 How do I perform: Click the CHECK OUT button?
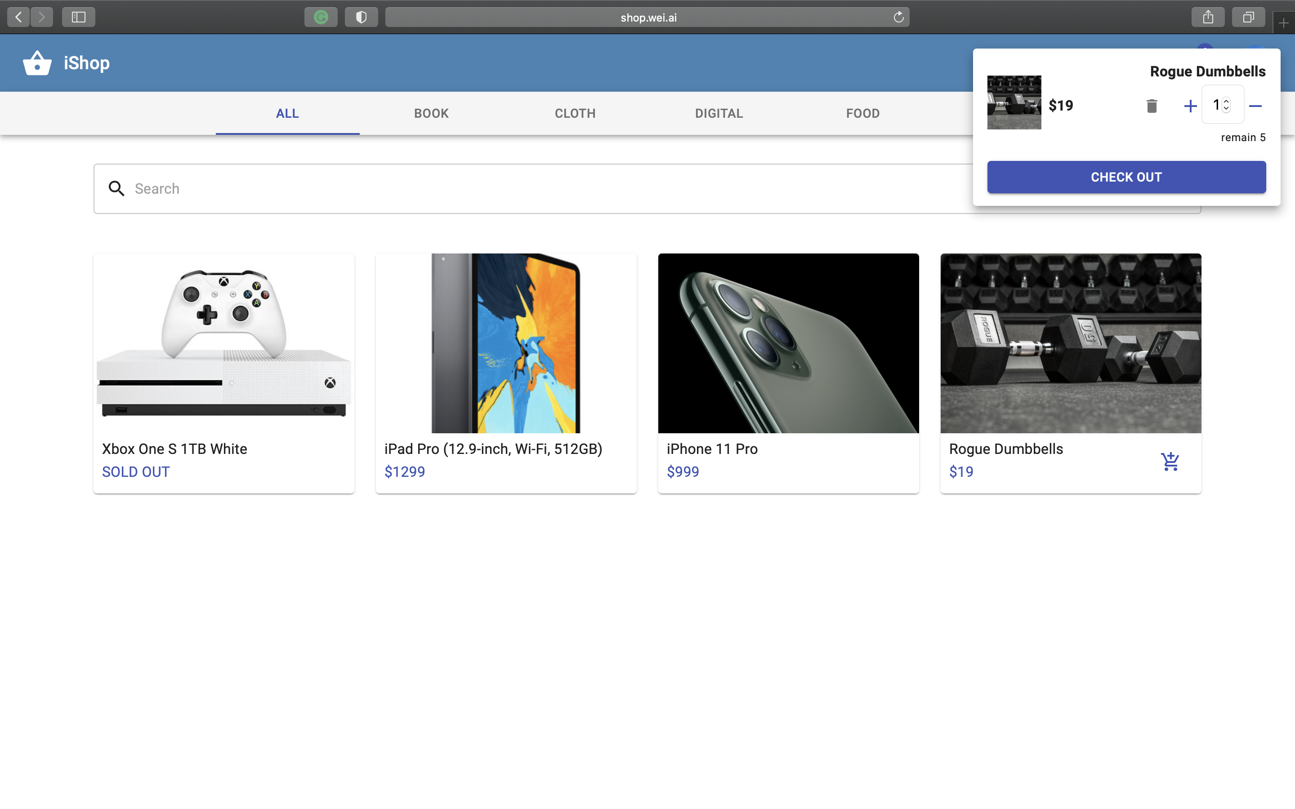tap(1126, 177)
